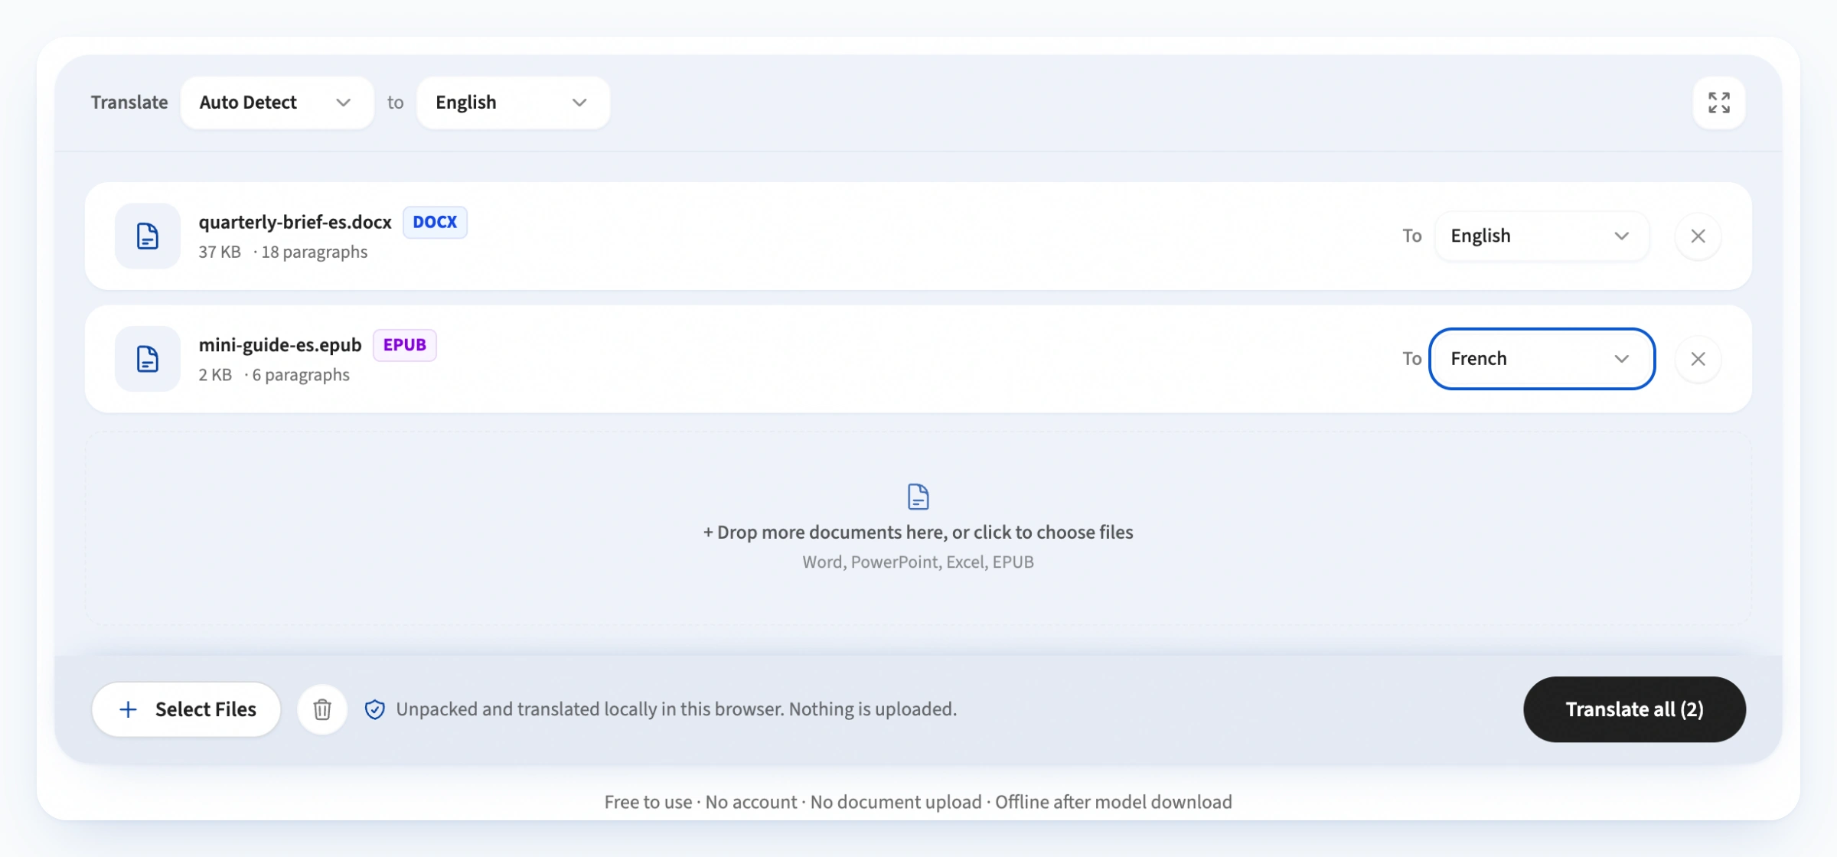Click the Nothing is uploaded privacy notice
Screen dimensions: 1837x857
pyautogui.click(x=677, y=709)
